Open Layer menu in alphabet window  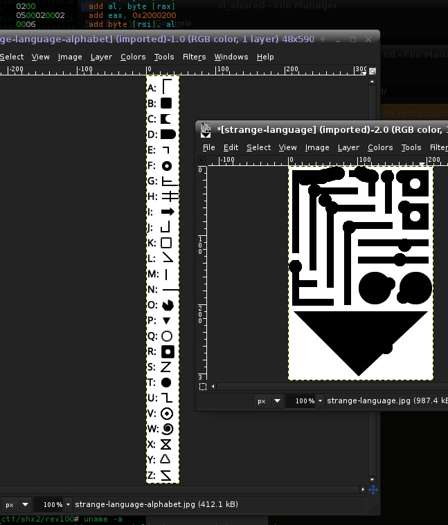coord(101,57)
